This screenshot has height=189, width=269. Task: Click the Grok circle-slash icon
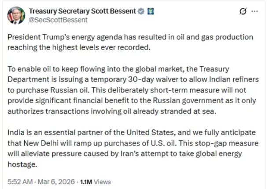[241, 11]
